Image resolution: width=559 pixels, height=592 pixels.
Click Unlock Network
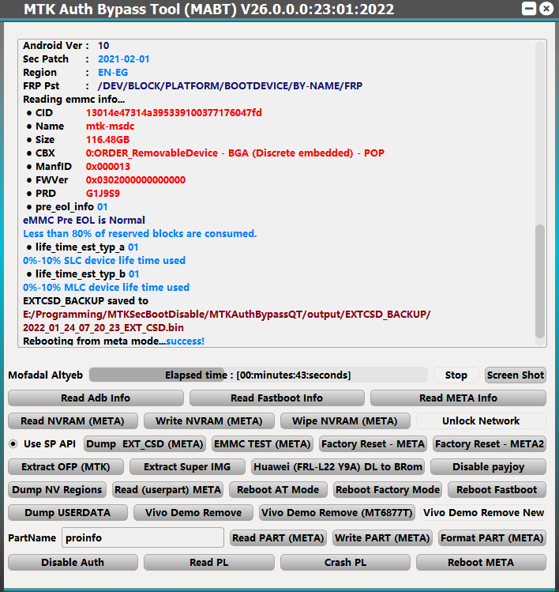click(x=481, y=421)
